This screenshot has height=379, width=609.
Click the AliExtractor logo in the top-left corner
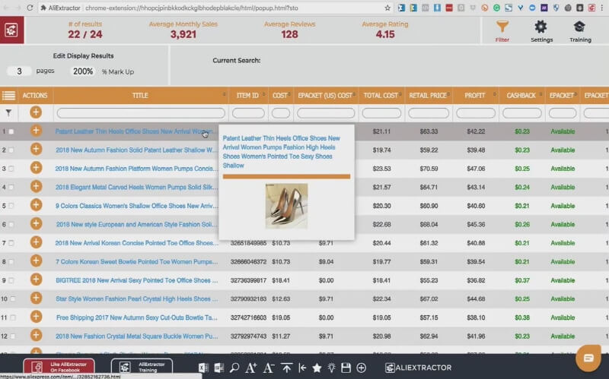11,30
